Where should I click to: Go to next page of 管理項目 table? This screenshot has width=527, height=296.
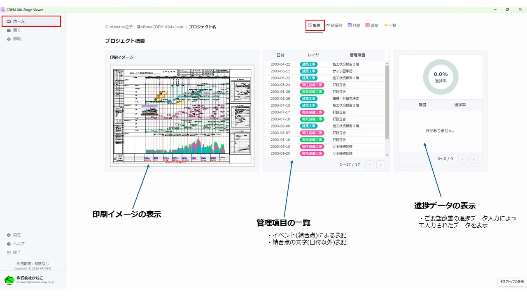click(381, 164)
